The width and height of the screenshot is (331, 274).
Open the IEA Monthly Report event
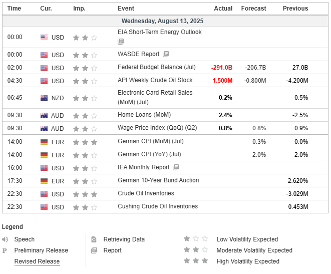[x=144, y=167]
